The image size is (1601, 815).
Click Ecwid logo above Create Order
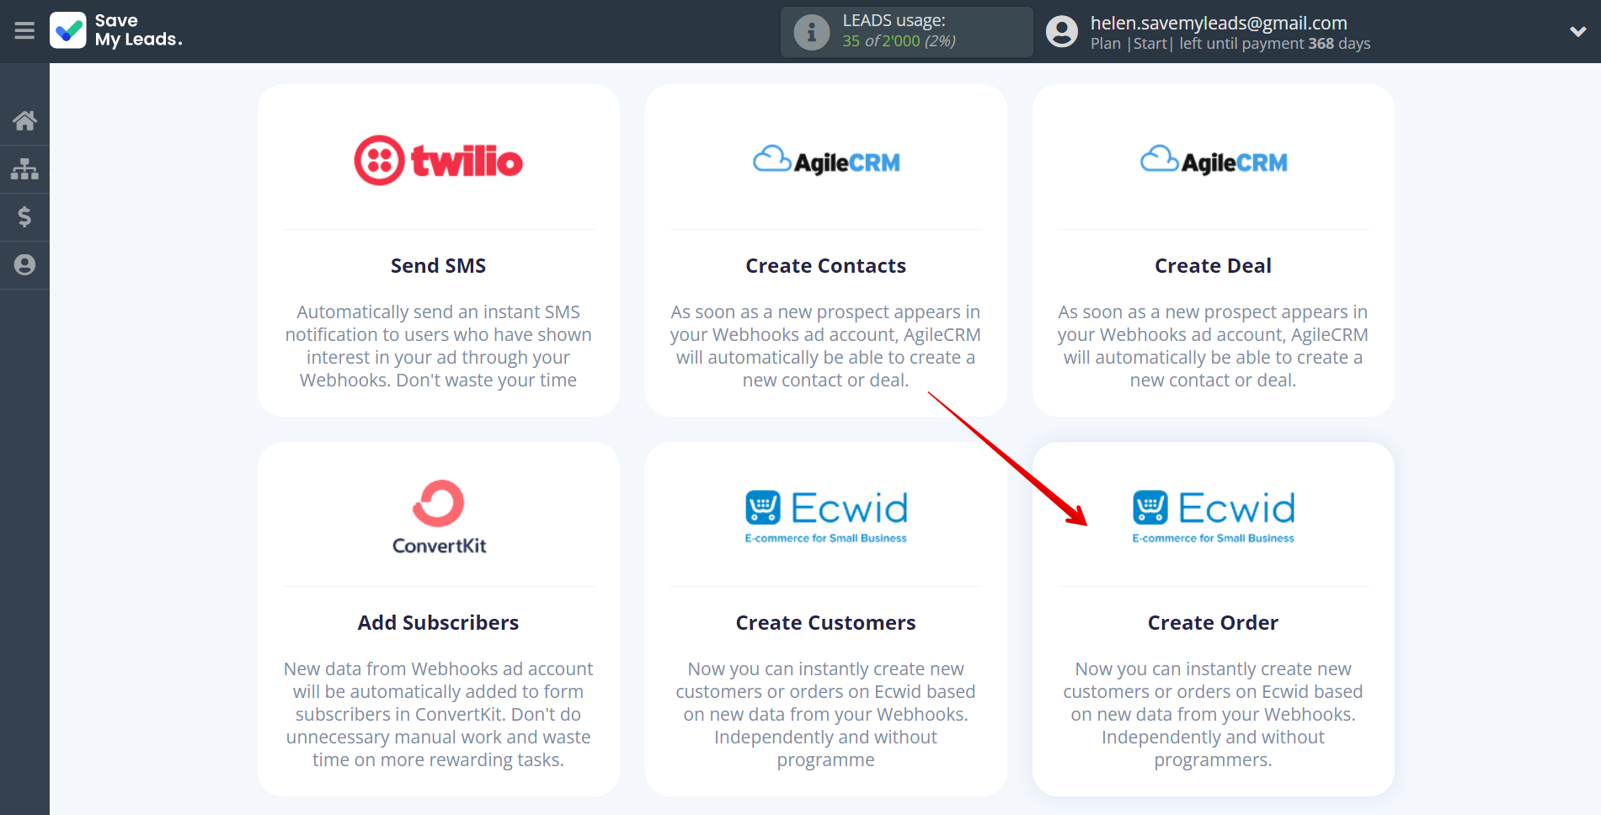1214,516
